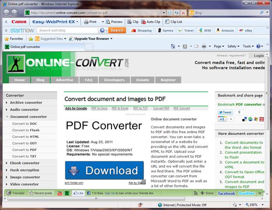Image resolution: width=272 pixels, height=210 pixels.
Task: Click the Google +1 button
Action: 222,119
